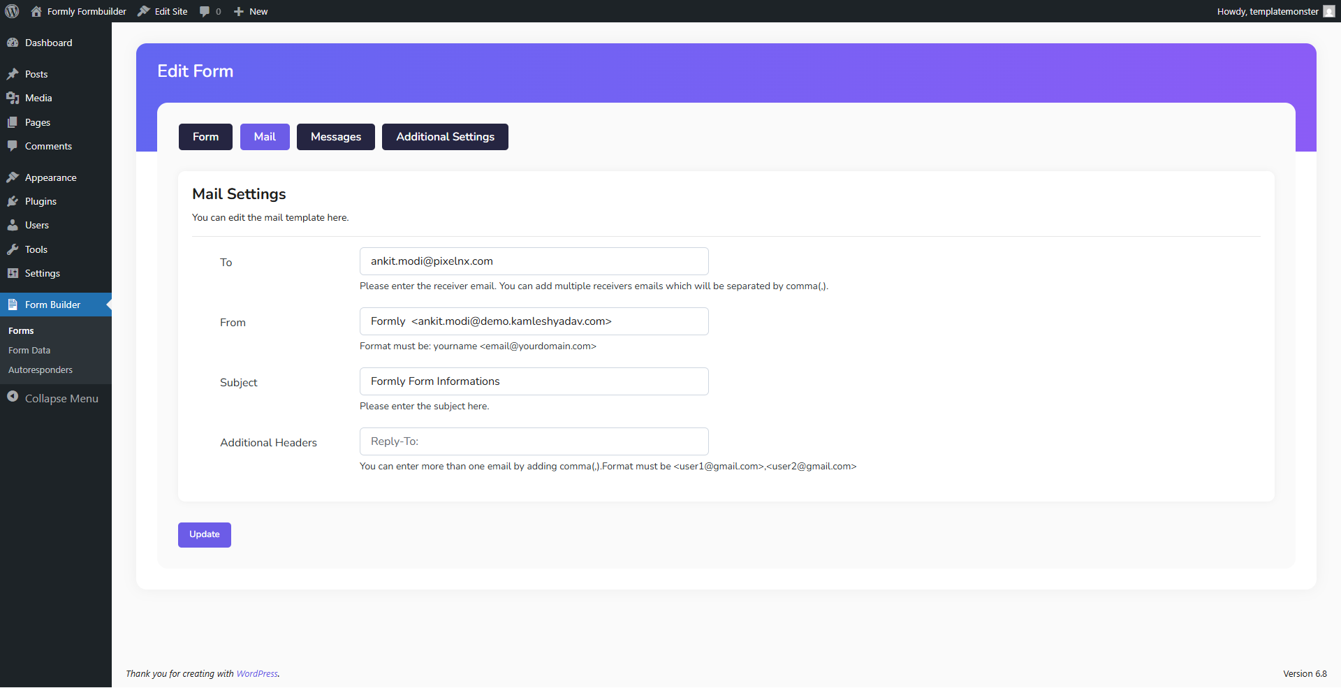Click the Plugins plug icon
The image size is (1341, 688).
[13, 201]
